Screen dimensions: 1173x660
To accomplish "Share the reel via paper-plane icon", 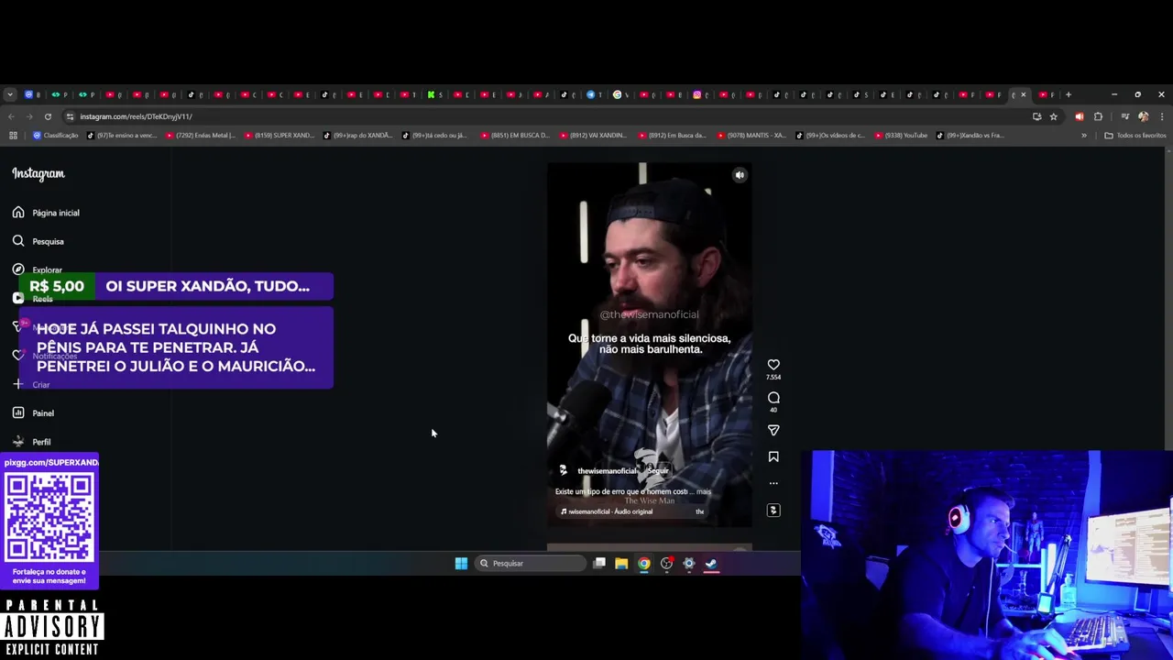I will pos(773,430).
